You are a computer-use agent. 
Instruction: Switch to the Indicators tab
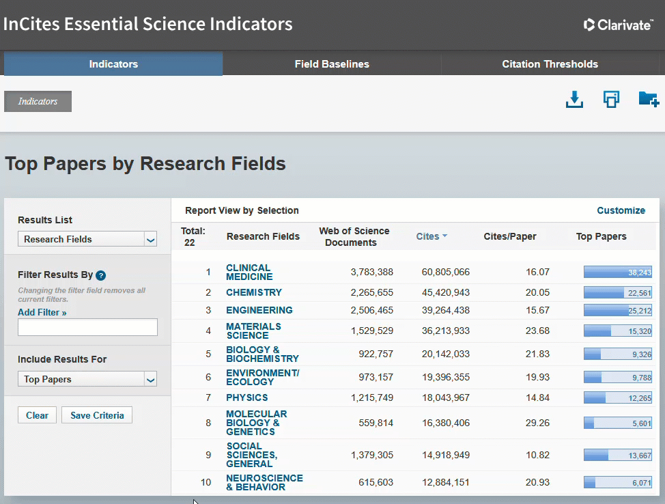point(113,64)
